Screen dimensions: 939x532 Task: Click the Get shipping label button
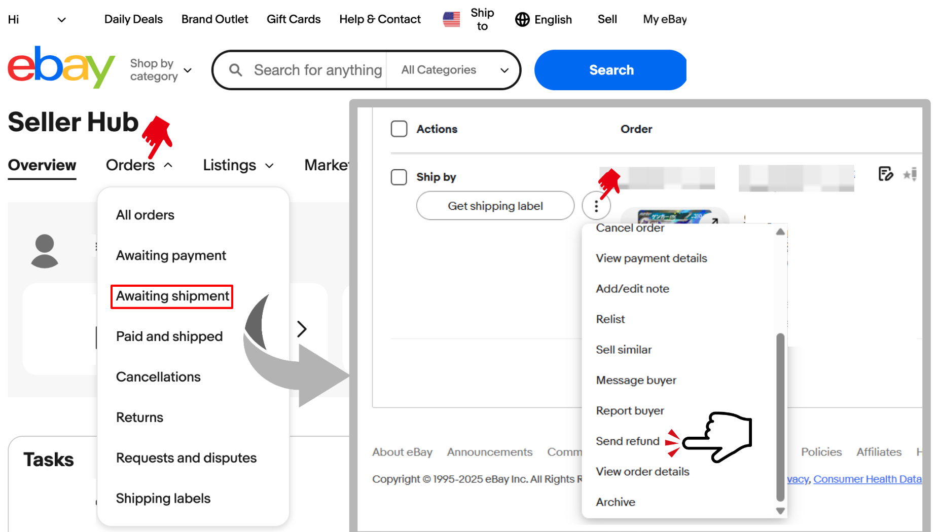(x=495, y=206)
